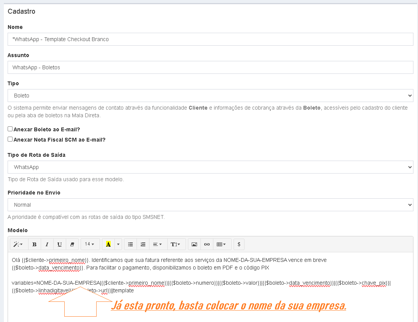Open the Prioridade no Envio dropdown
This screenshot has height=322, width=418.
[210, 205]
